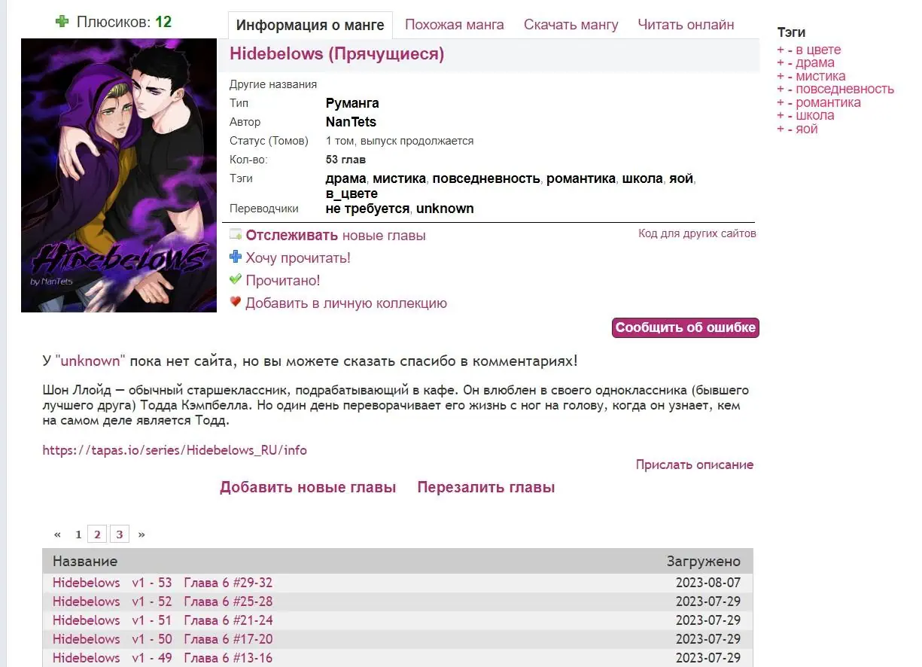This screenshot has width=922, height=667.
Task: Open the tapas.io Hidebelows_RU link
Action: coord(175,450)
